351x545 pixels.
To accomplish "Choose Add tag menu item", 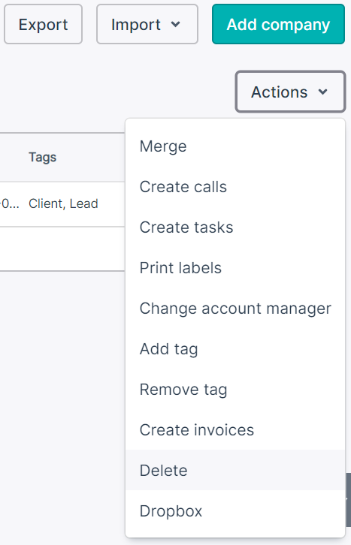I will (235, 349).
